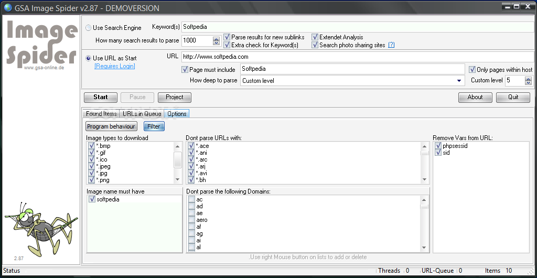Show the Filter options section
The width and height of the screenshot is (537, 278).
(x=154, y=126)
